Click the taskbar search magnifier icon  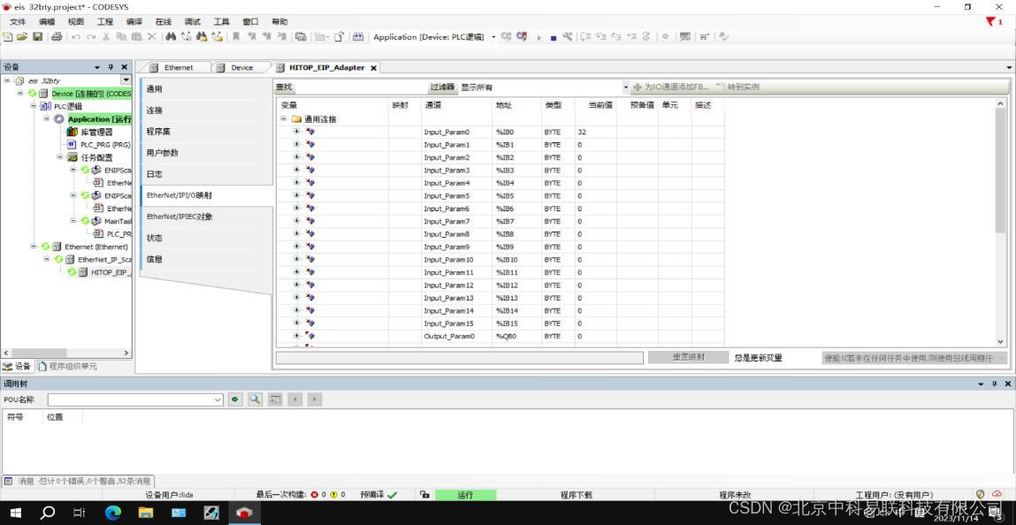click(x=47, y=514)
